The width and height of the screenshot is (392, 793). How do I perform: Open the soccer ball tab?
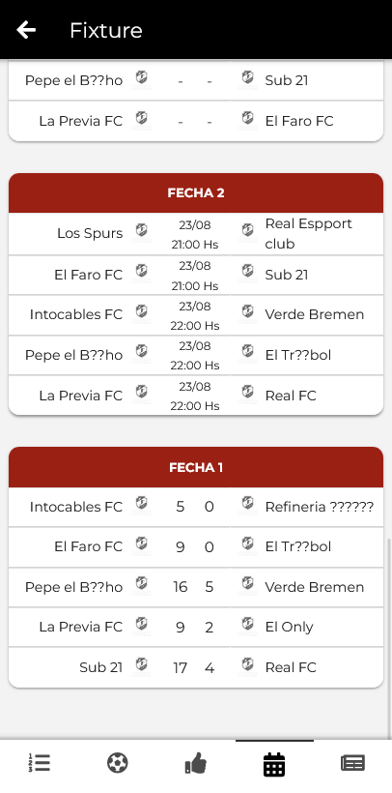[x=117, y=763]
